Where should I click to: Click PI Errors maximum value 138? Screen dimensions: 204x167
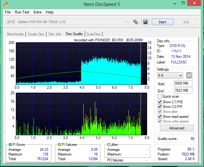45,154
